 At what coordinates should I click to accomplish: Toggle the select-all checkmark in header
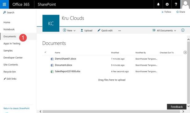45,52
